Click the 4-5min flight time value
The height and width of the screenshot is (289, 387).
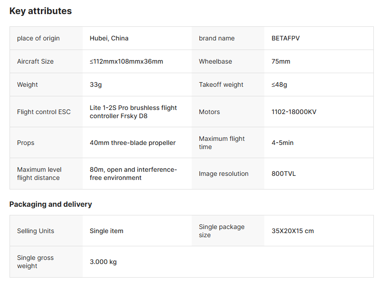[x=283, y=143]
